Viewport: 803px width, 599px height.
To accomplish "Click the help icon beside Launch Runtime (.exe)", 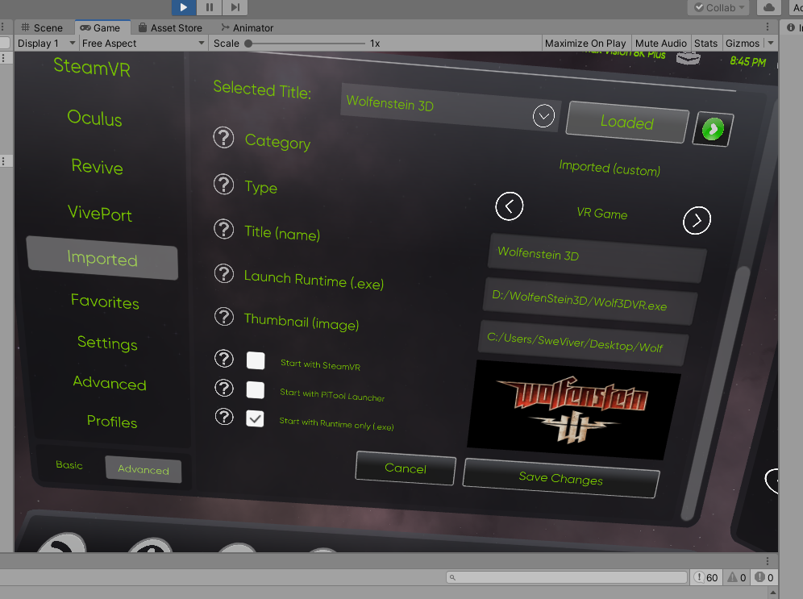I will coord(223,274).
